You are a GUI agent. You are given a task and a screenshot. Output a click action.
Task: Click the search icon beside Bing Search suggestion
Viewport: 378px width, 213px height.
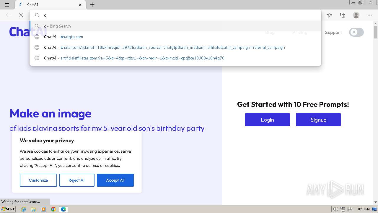[37, 26]
